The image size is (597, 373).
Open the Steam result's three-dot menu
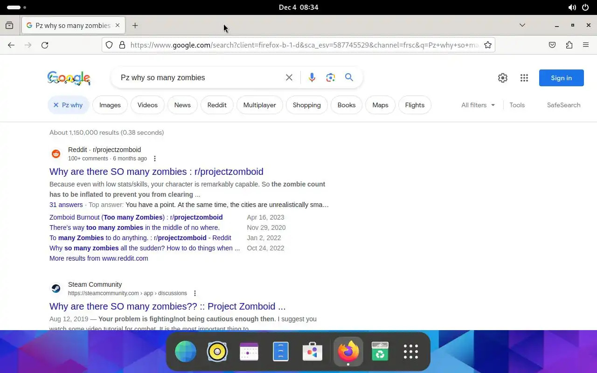coord(195,294)
